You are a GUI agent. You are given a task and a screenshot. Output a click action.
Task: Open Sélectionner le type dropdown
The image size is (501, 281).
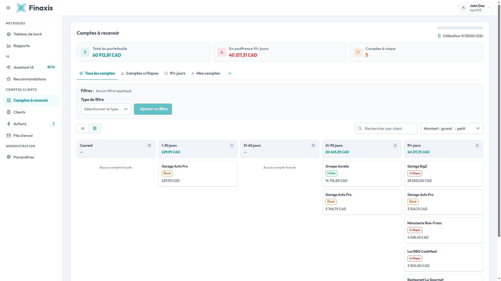[106, 109]
